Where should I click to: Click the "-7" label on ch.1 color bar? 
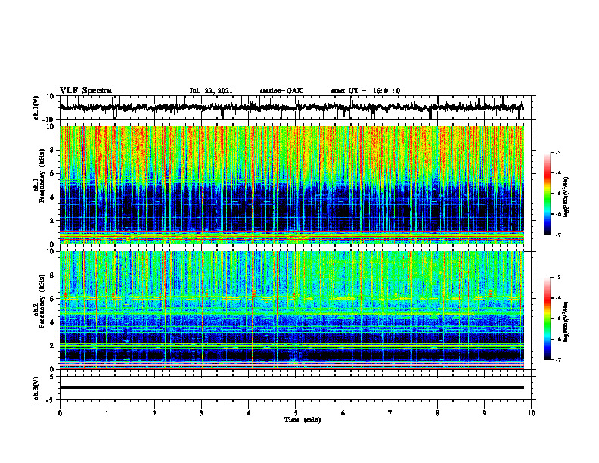coord(558,235)
